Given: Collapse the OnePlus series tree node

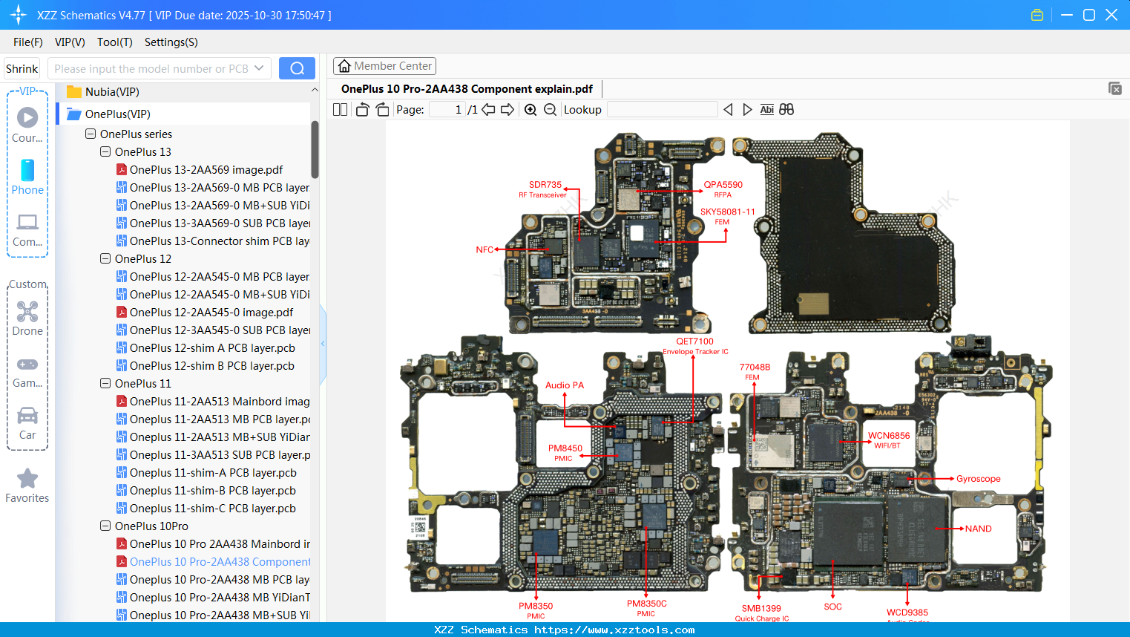Looking at the screenshot, I should point(90,134).
